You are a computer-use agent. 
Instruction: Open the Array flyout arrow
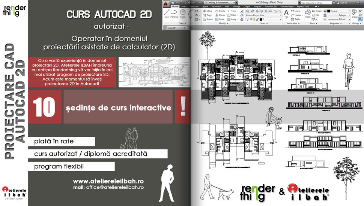click(x=238, y=19)
